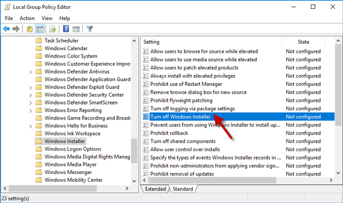Click the Task Scheduler folder icon
This screenshot has width=343, height=203.
point(38,40)
